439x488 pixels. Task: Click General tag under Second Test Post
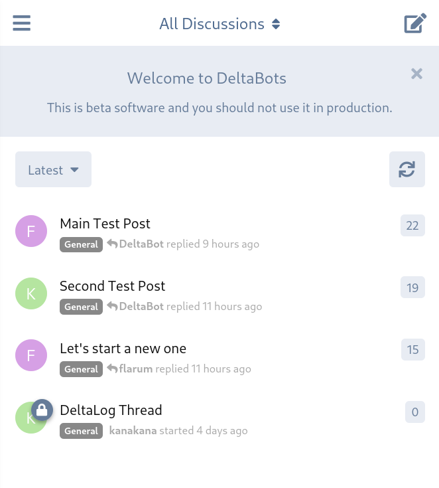[81, 307]
